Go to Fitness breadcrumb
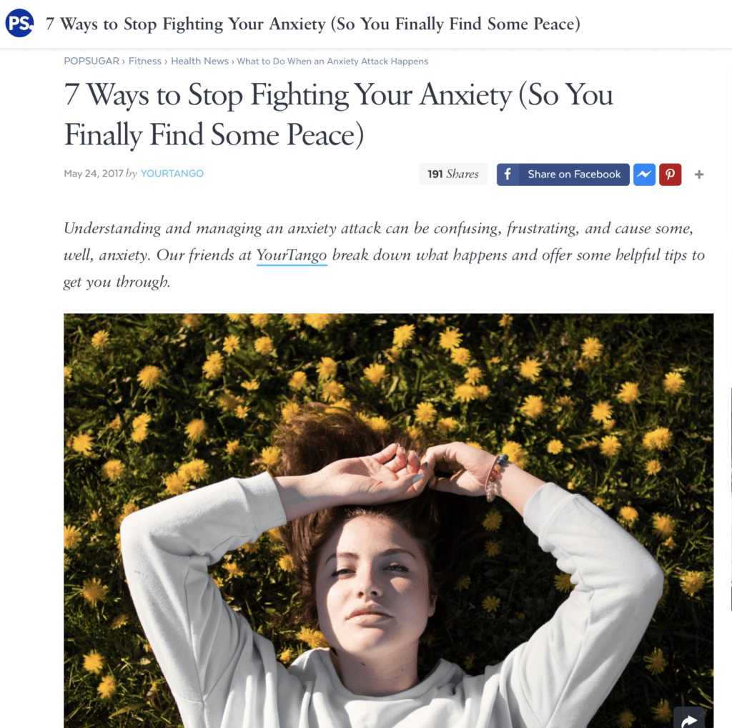732x728 pixels. (144, 62)
